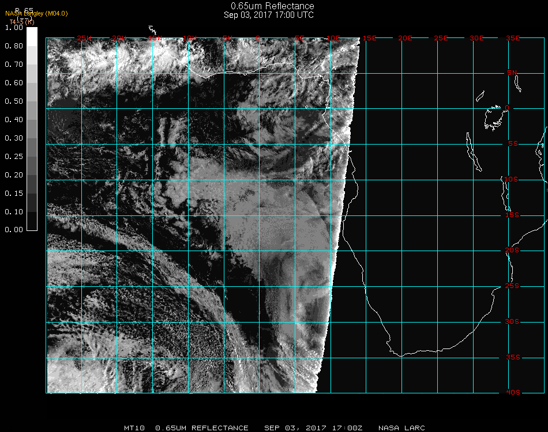Viewport: 548px width, 432px height.
Task: Click the 0.00 color bar value
Action: point(14,230)
